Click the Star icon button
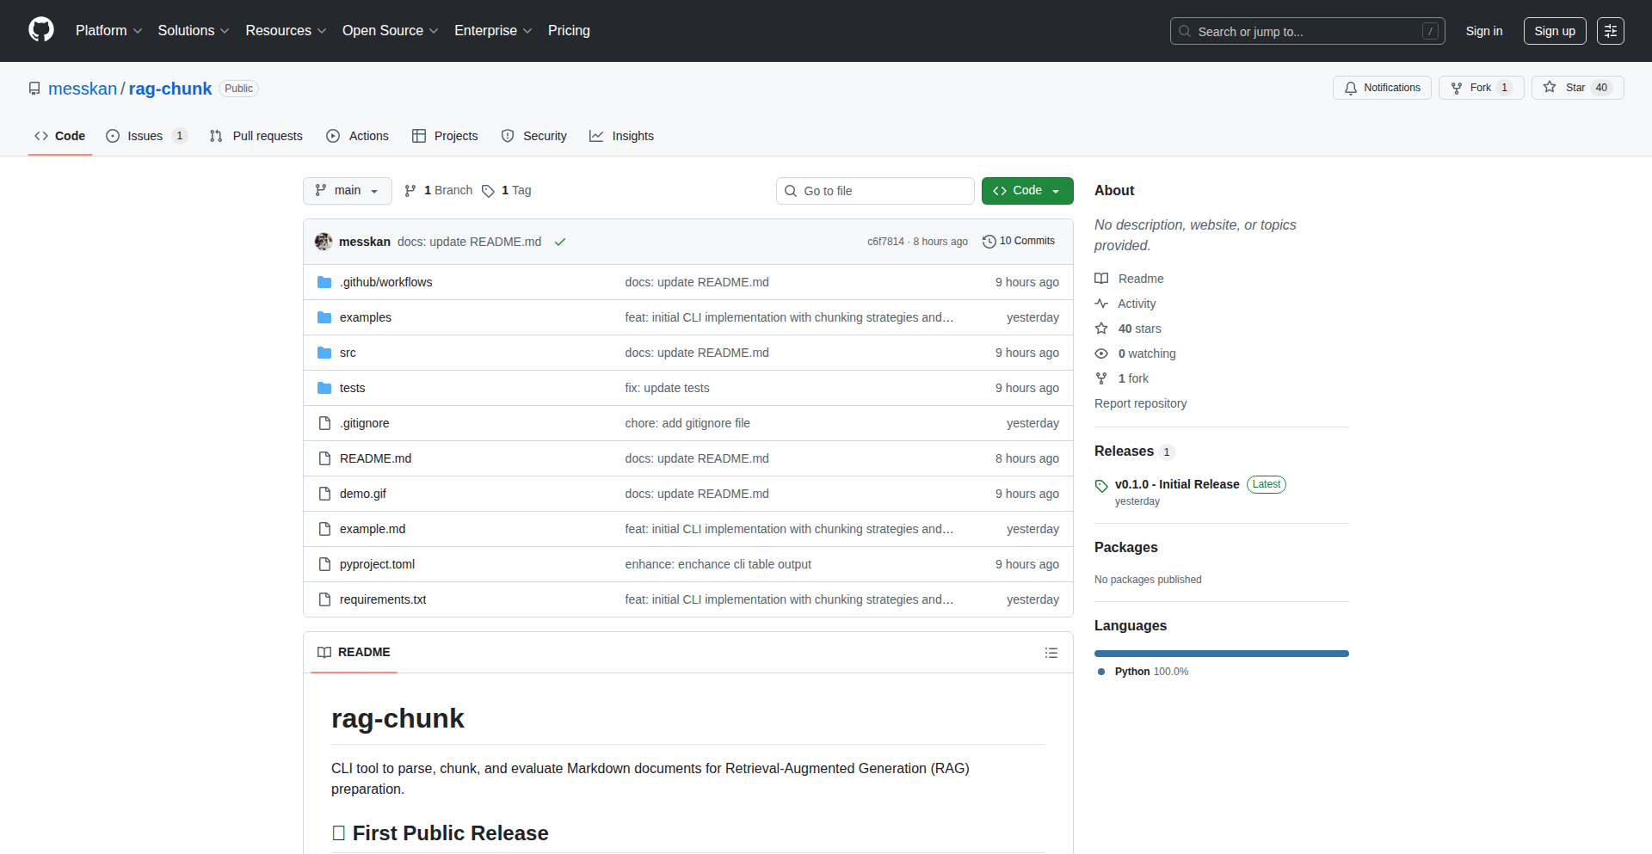1652x854 pixels. pyautogui.click(x=1550, y=88)
